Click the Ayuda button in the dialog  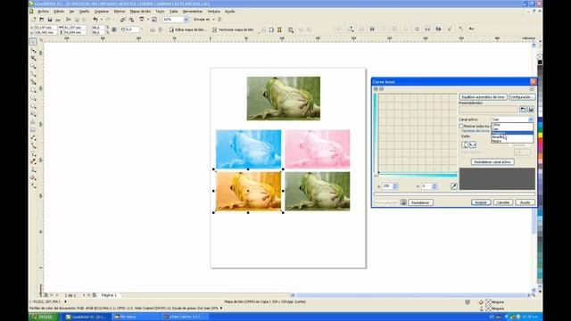point(525,202)
